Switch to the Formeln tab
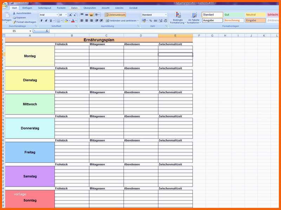 61,8
